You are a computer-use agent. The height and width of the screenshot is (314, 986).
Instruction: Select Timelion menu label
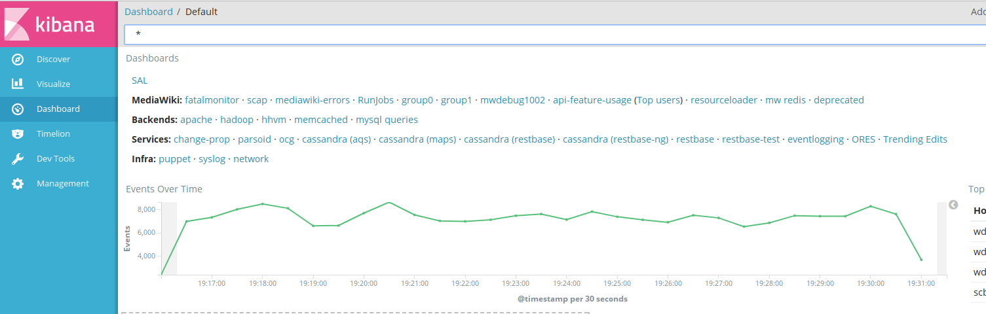[x=53, y=134]
